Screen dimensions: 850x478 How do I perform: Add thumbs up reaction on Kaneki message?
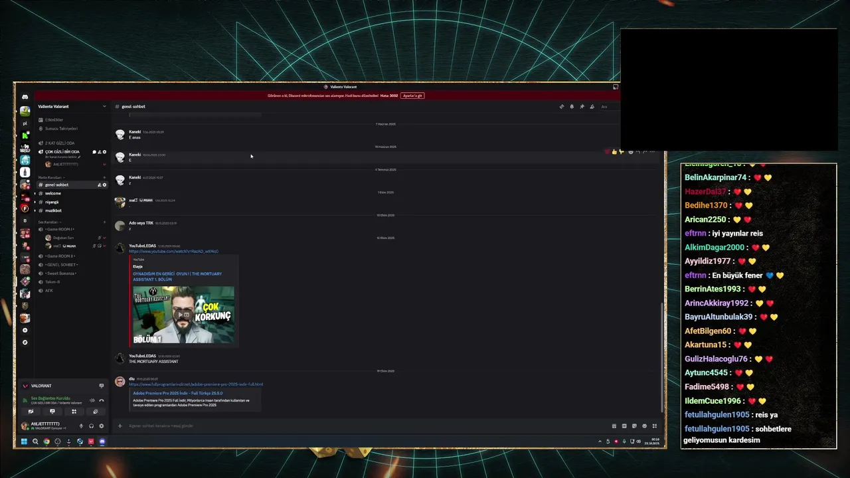(x=614, y=152)
